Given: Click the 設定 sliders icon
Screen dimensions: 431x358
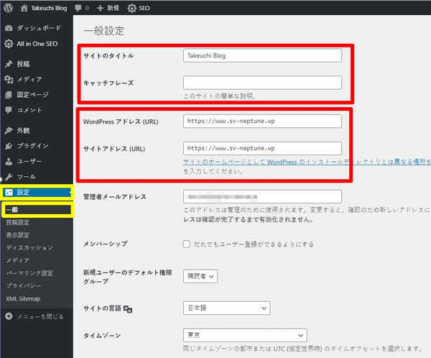Looking at the screenshot, I should (9, 192).
